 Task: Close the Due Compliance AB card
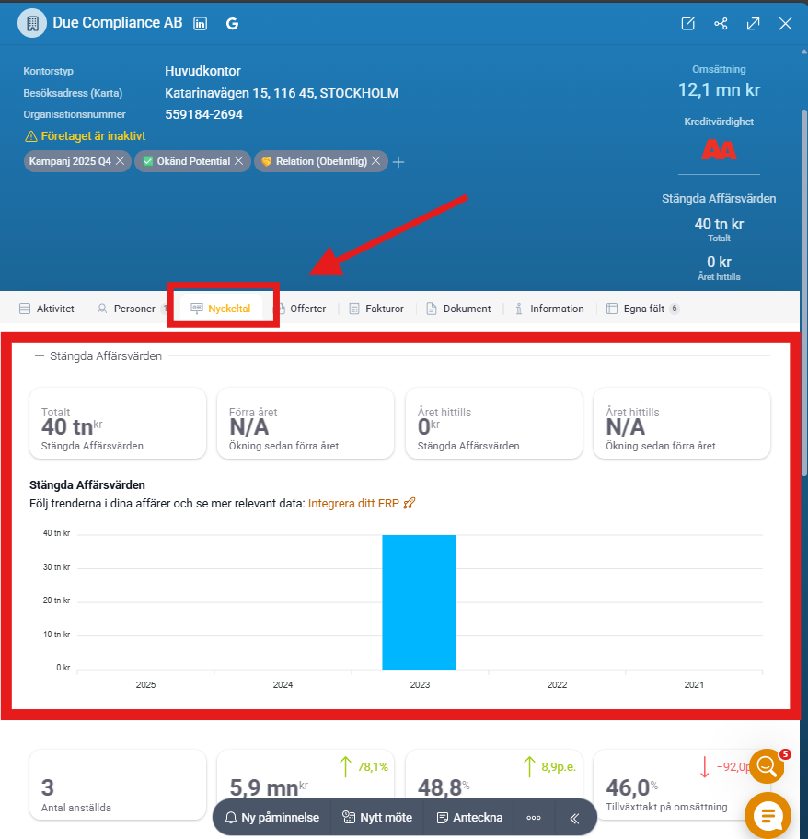click(785, 24)
